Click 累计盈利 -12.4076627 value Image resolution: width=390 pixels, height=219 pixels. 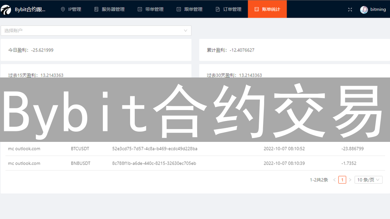(242, 50)
